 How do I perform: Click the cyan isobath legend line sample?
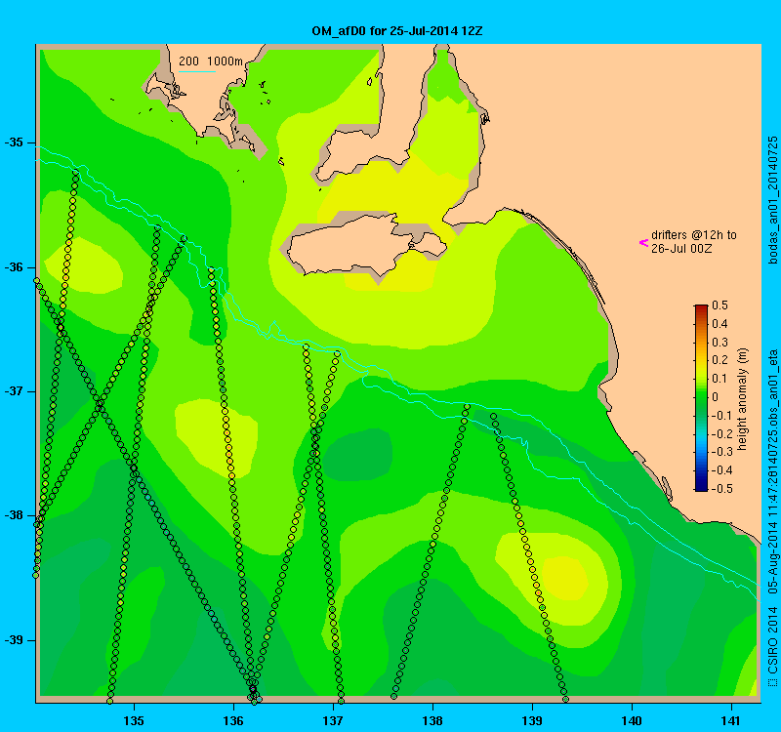197,71
